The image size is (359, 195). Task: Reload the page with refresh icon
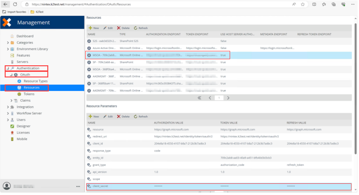(x=15, y=4)
